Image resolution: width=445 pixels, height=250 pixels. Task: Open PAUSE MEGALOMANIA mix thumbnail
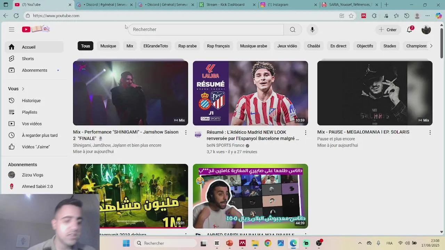(375, 93)
